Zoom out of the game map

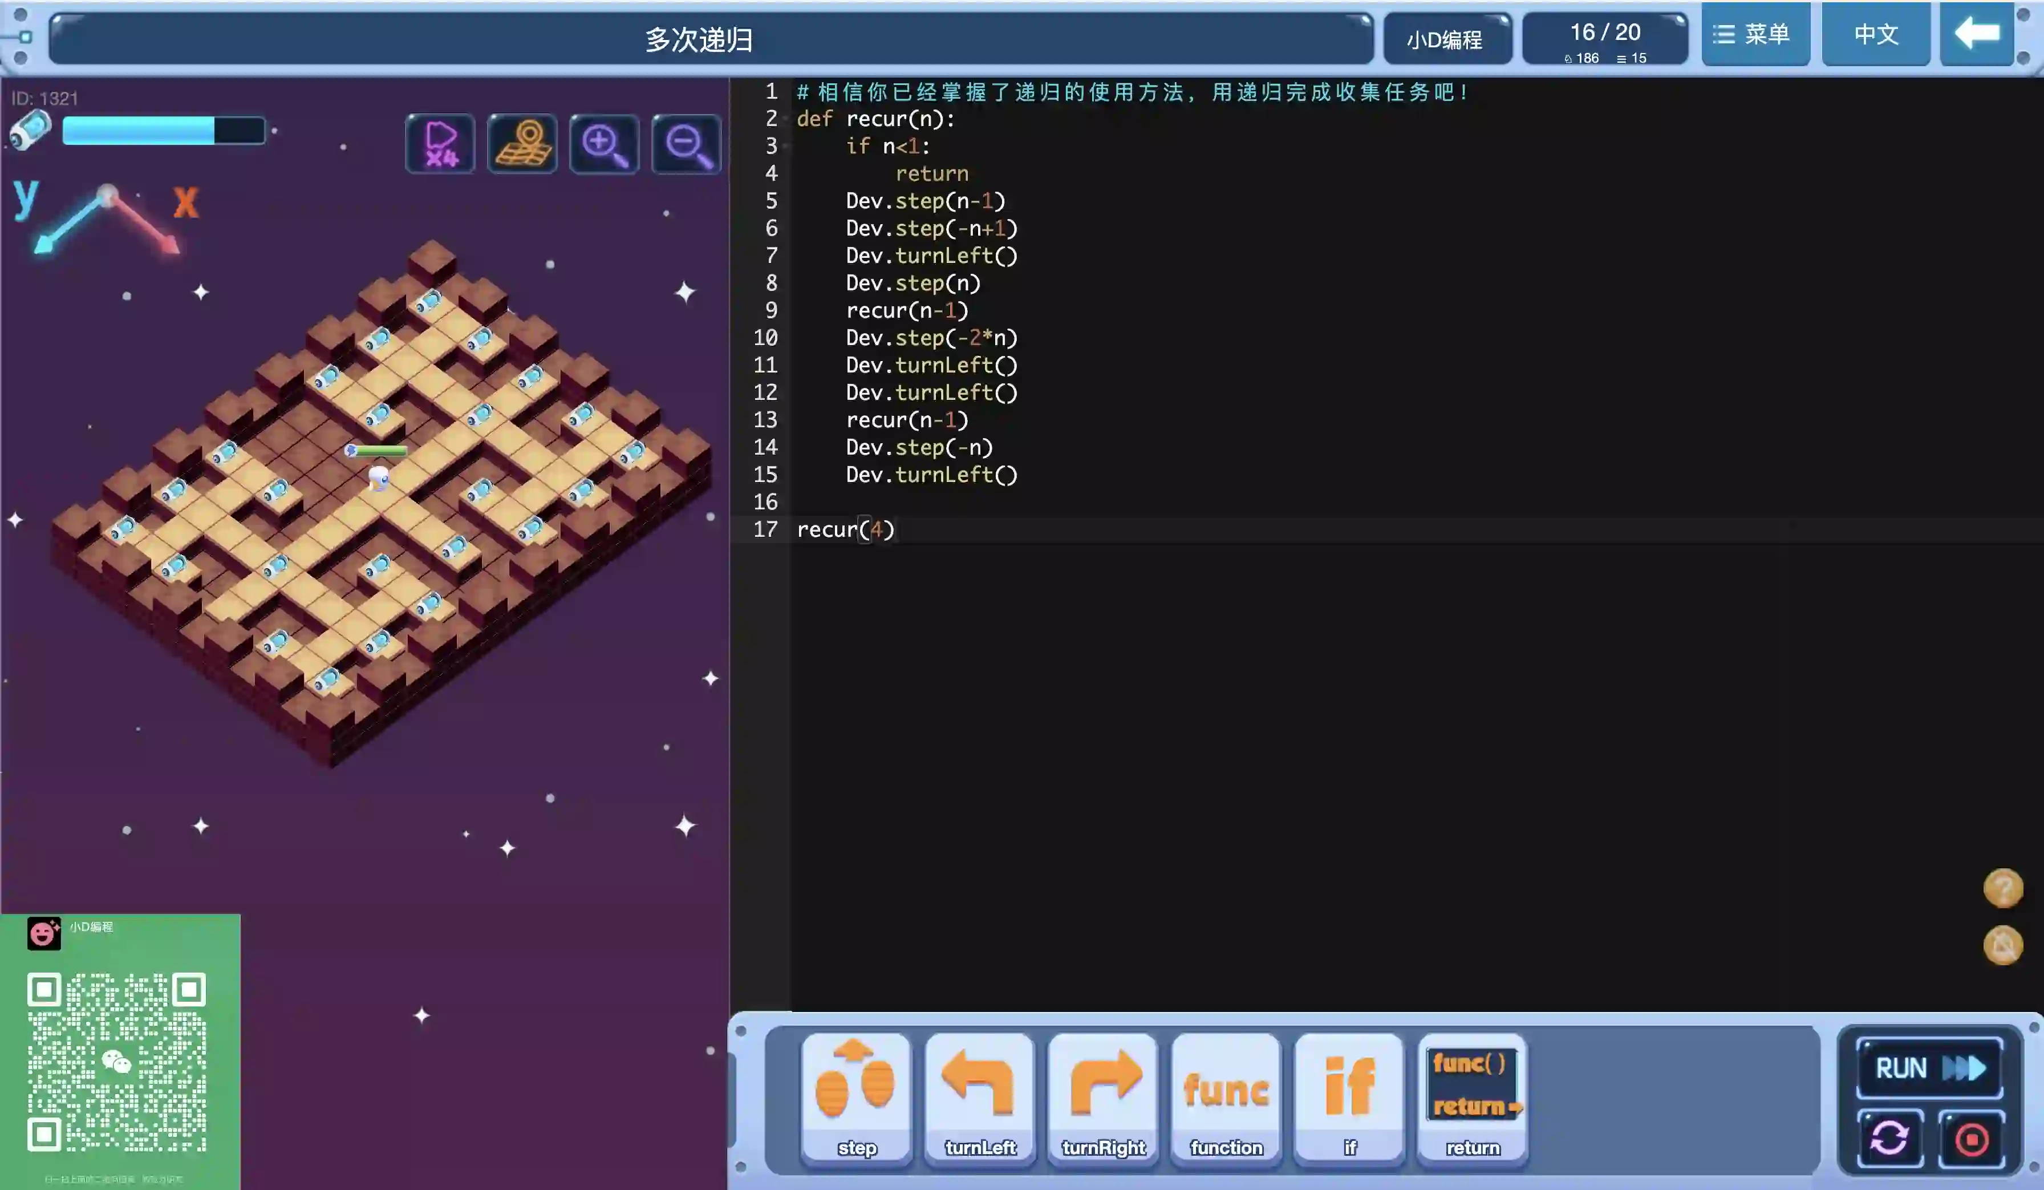click(x=686, y=144)
